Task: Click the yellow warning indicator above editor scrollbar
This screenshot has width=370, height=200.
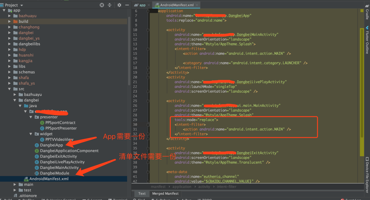Action: pos(362,11)
